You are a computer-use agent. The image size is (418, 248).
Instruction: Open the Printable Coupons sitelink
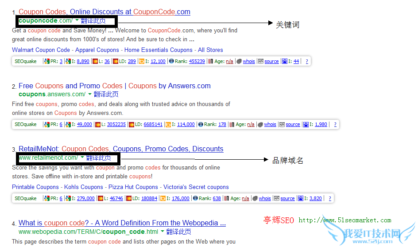coord(35,187)
